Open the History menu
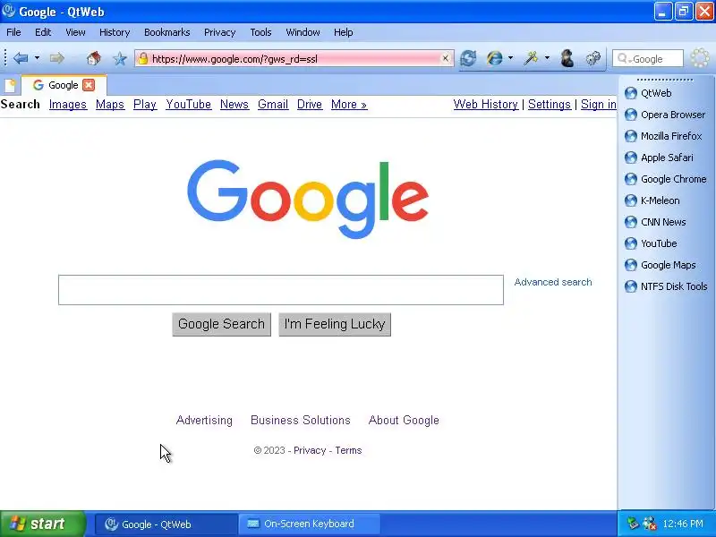Screen dimensions: 716x537 (115, 32)
